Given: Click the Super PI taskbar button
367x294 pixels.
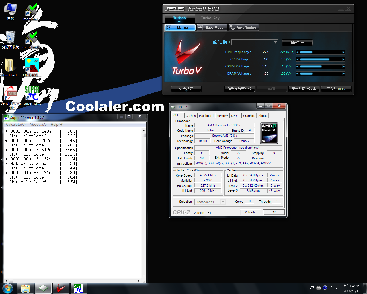Looking at the screenshot, I should [79, 288].
